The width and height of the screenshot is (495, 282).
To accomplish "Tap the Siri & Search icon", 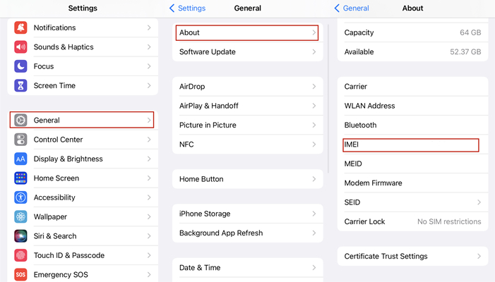I will coord(20,236).
